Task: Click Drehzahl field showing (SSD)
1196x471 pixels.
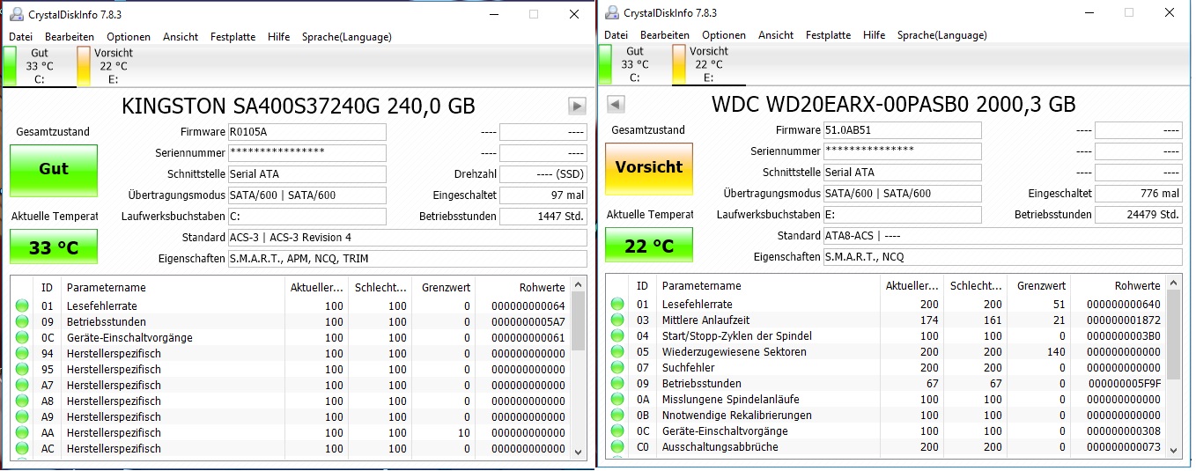Action: pos(543,174)
